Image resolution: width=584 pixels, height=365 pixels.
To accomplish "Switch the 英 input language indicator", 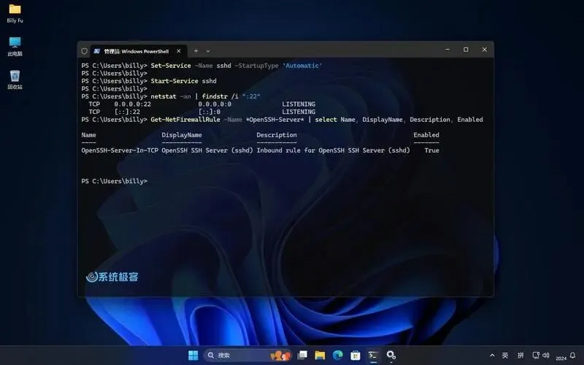I will (505, 356).
